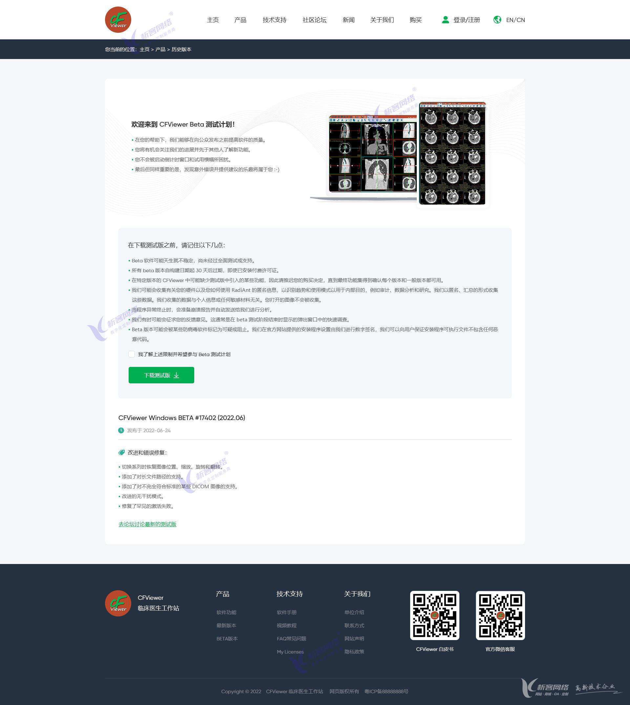Open the 产品 navigation menu
630x705 pixels.
pyautogui.click(x=240, y=20)
